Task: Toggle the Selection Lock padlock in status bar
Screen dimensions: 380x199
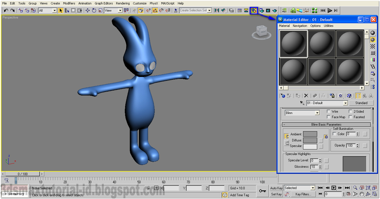Action: [149, 188]
